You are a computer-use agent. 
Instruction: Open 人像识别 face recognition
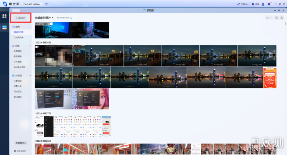pyautogui.click(x=18, y=81)
